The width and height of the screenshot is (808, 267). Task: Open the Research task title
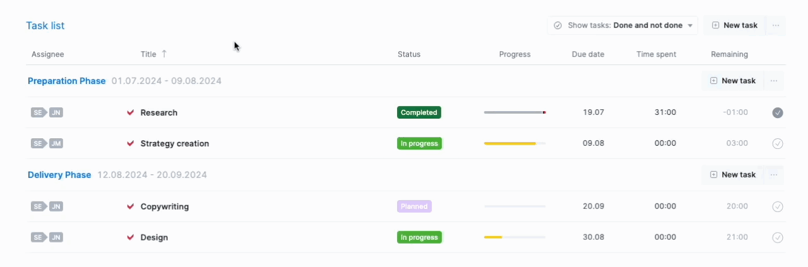pyautogui.click(x=159, y=112)
